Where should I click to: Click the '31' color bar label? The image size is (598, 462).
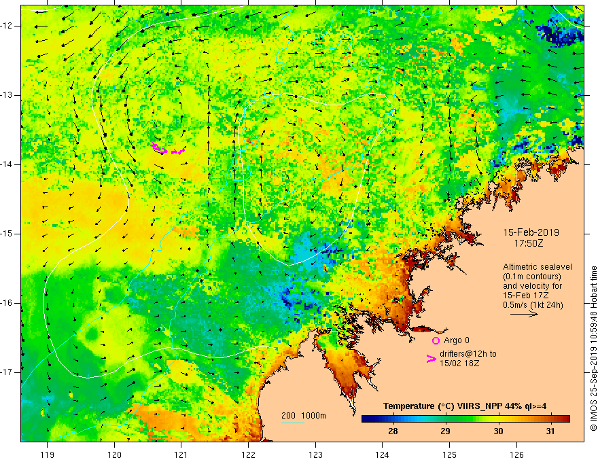tap(550, 431)
